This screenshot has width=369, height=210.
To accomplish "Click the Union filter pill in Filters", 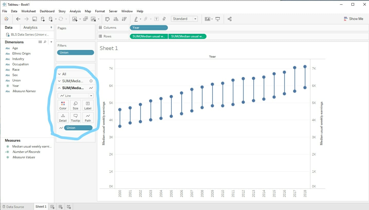I will [x=75, y=52].
